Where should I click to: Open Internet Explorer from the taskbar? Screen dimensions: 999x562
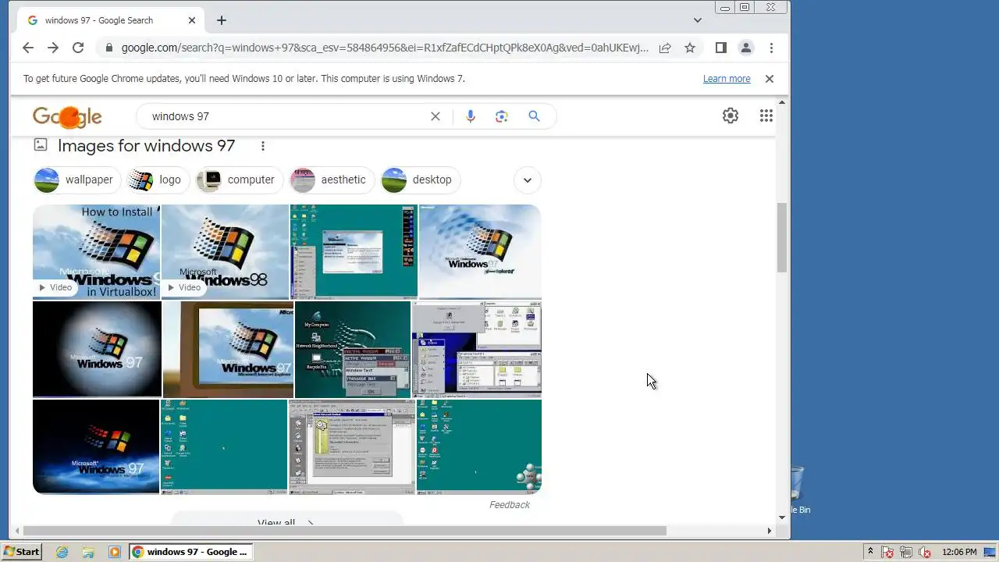point(62,552)
